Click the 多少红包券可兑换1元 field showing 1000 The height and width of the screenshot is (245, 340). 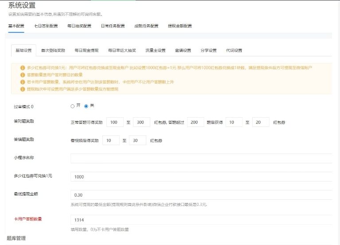coord(201,177)
